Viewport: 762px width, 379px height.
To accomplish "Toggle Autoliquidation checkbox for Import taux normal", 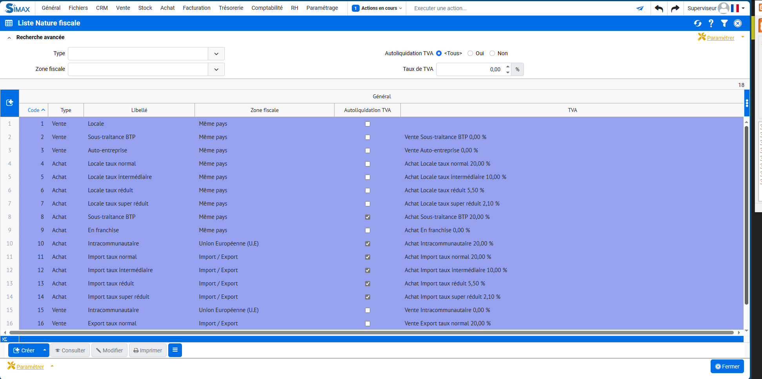I will pyautogui.click(x=367, y=257).
